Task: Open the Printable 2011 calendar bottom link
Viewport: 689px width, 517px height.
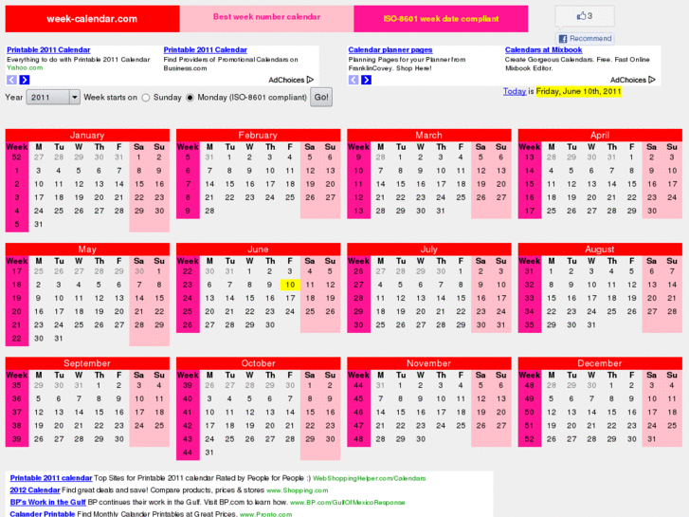Action: pos(51,478)
